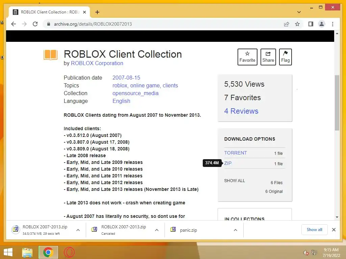This screenshot has height=259, width=346.
Task: Close the ROBLOX Client Collection tab
Action: click(x=84, y=12)
